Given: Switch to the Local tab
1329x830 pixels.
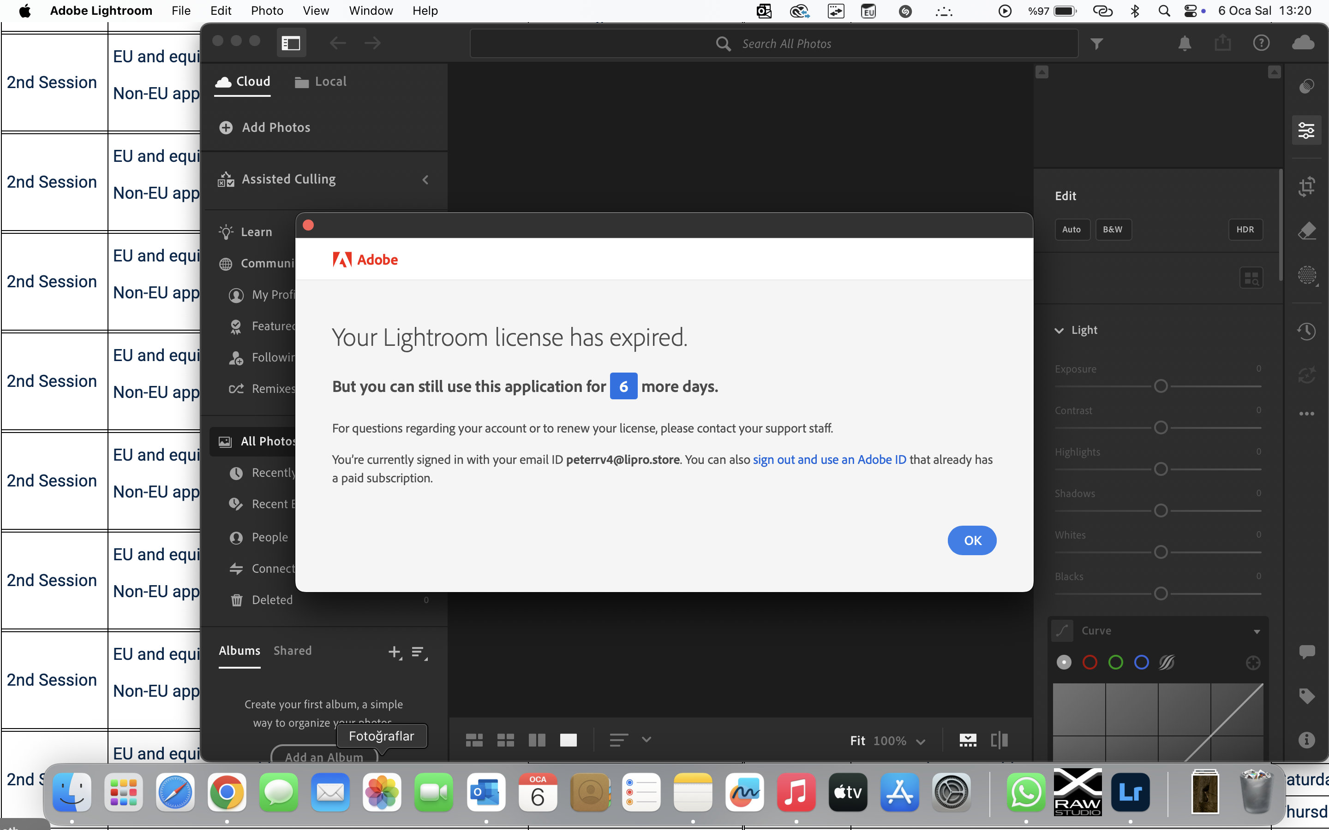Looking at the screenshot, I should tap(321, 82).
